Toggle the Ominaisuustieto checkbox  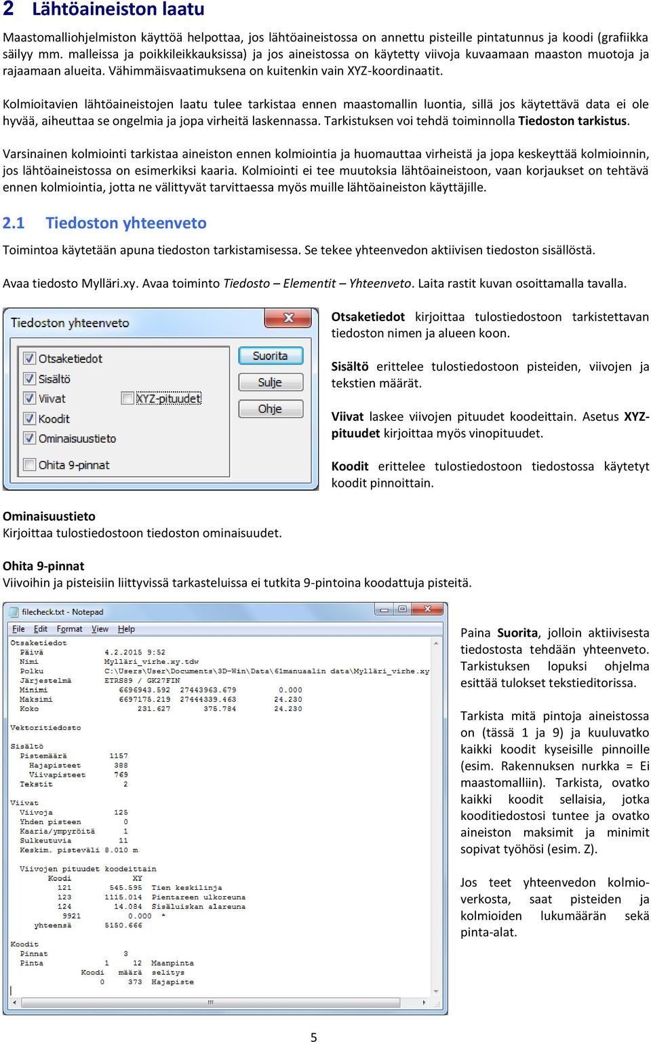(30, 439)
